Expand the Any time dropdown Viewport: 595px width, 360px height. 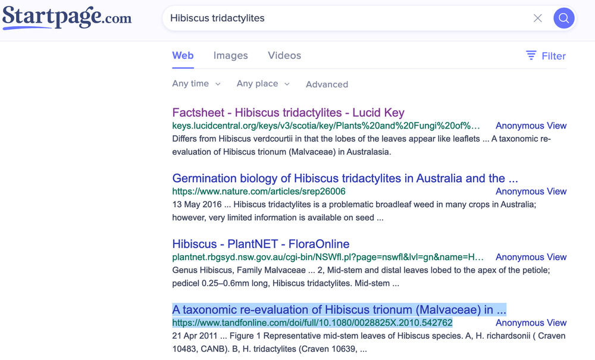click(196, 84)
